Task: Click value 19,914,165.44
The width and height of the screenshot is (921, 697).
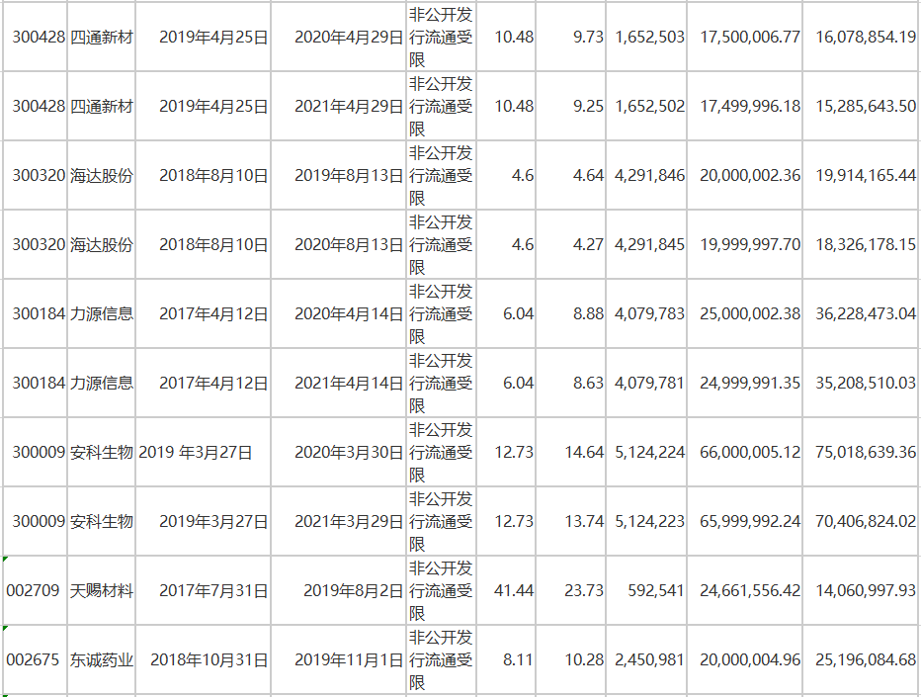Action: (861, 175)
